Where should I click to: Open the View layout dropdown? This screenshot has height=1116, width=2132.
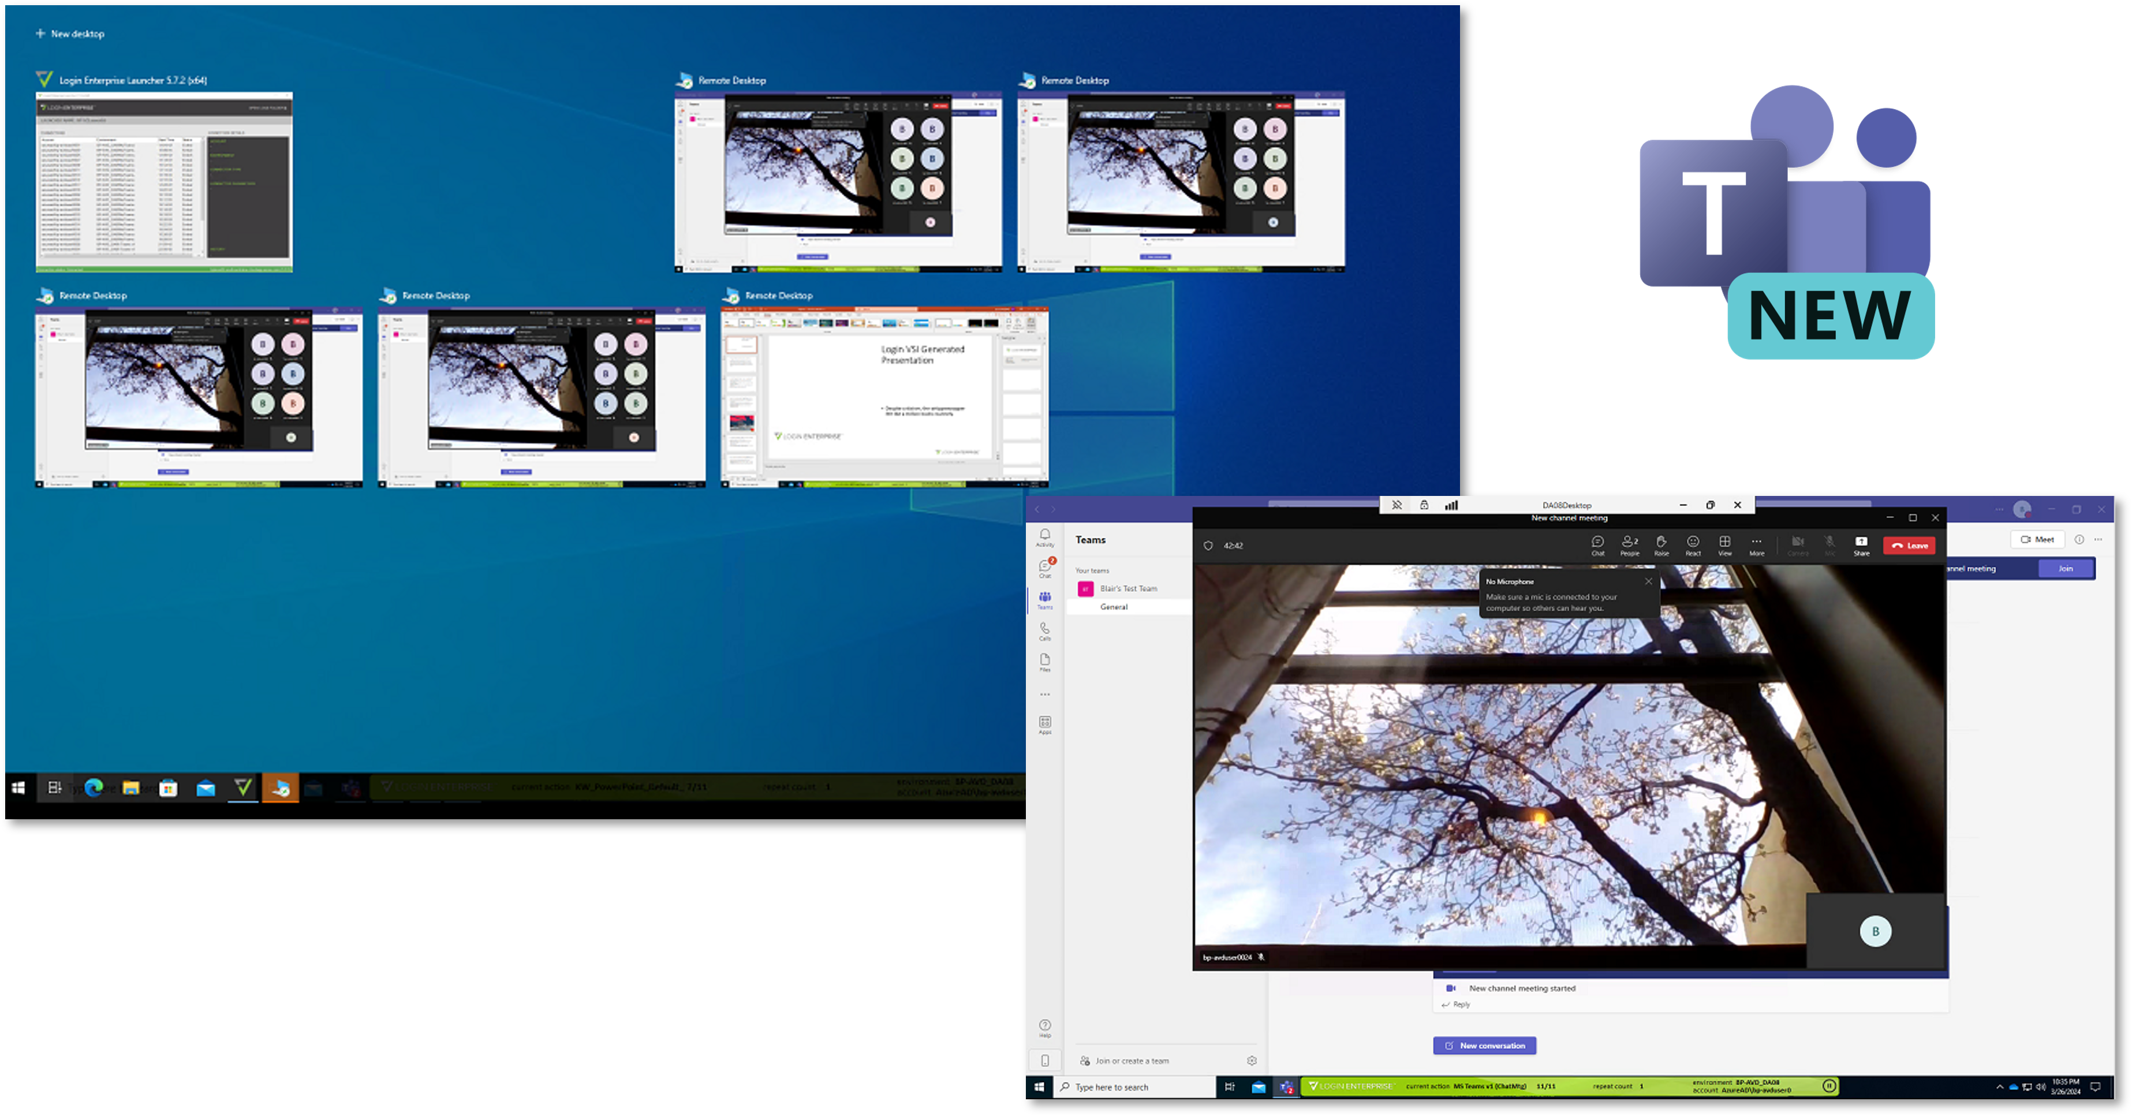(x=1725, y=544)
